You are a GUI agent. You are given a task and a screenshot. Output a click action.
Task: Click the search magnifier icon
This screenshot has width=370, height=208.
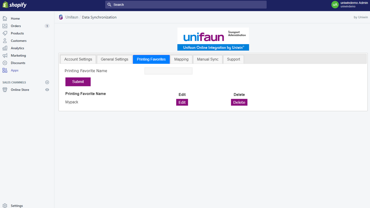[x=110, y=5]
